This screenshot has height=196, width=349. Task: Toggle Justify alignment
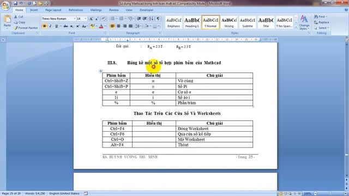pyautogui.click(x=130, y=26)
